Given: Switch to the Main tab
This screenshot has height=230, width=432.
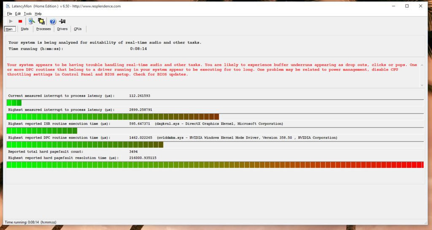Looking at the screenshot, I should (9, 29).
